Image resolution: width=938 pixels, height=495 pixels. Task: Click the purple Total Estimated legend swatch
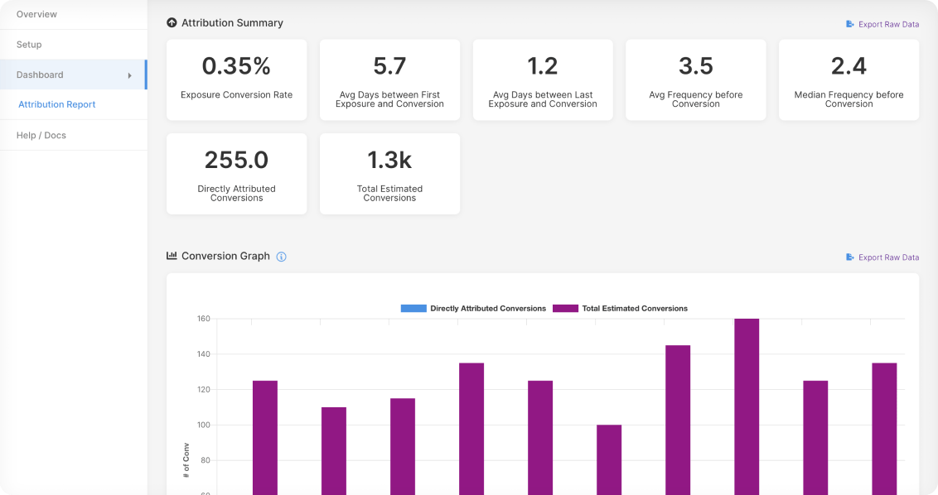(565, 309)
